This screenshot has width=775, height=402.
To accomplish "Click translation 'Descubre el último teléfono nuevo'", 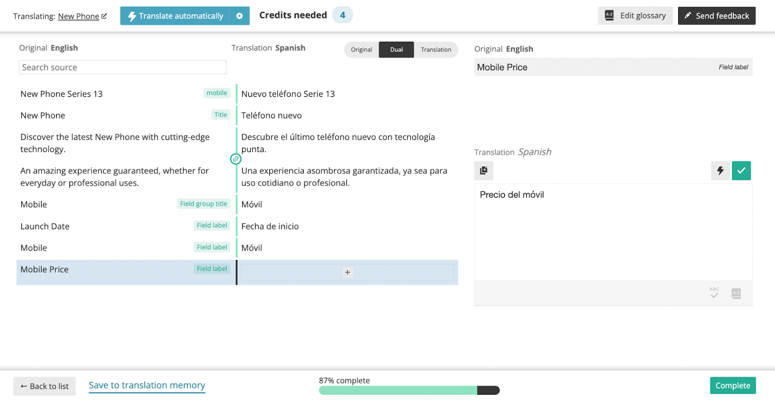I will [338, 143].
